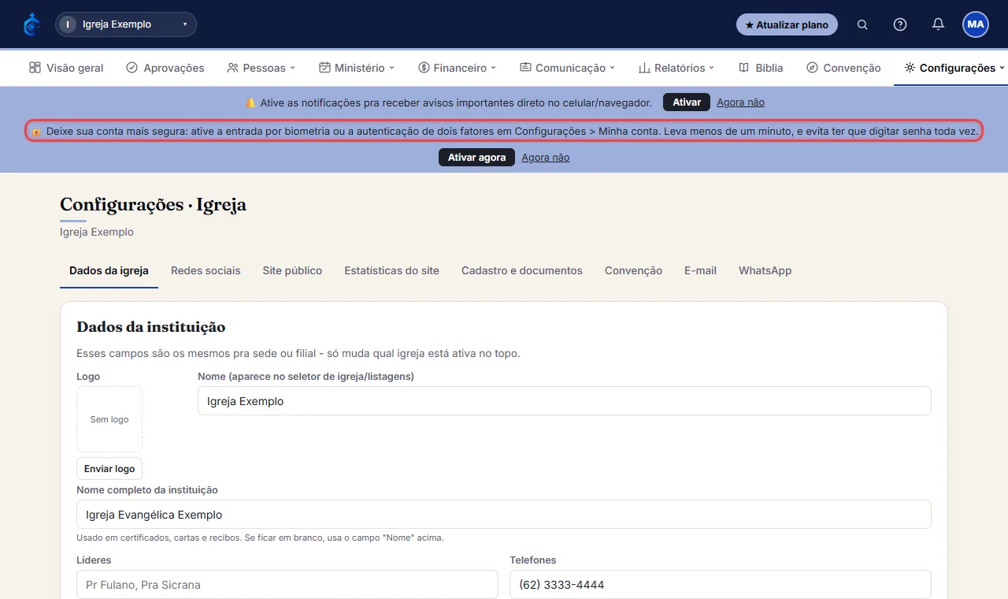Open the Bíblia page
The height and width of the screenshot is (599, 1008).
click(761, 68)
